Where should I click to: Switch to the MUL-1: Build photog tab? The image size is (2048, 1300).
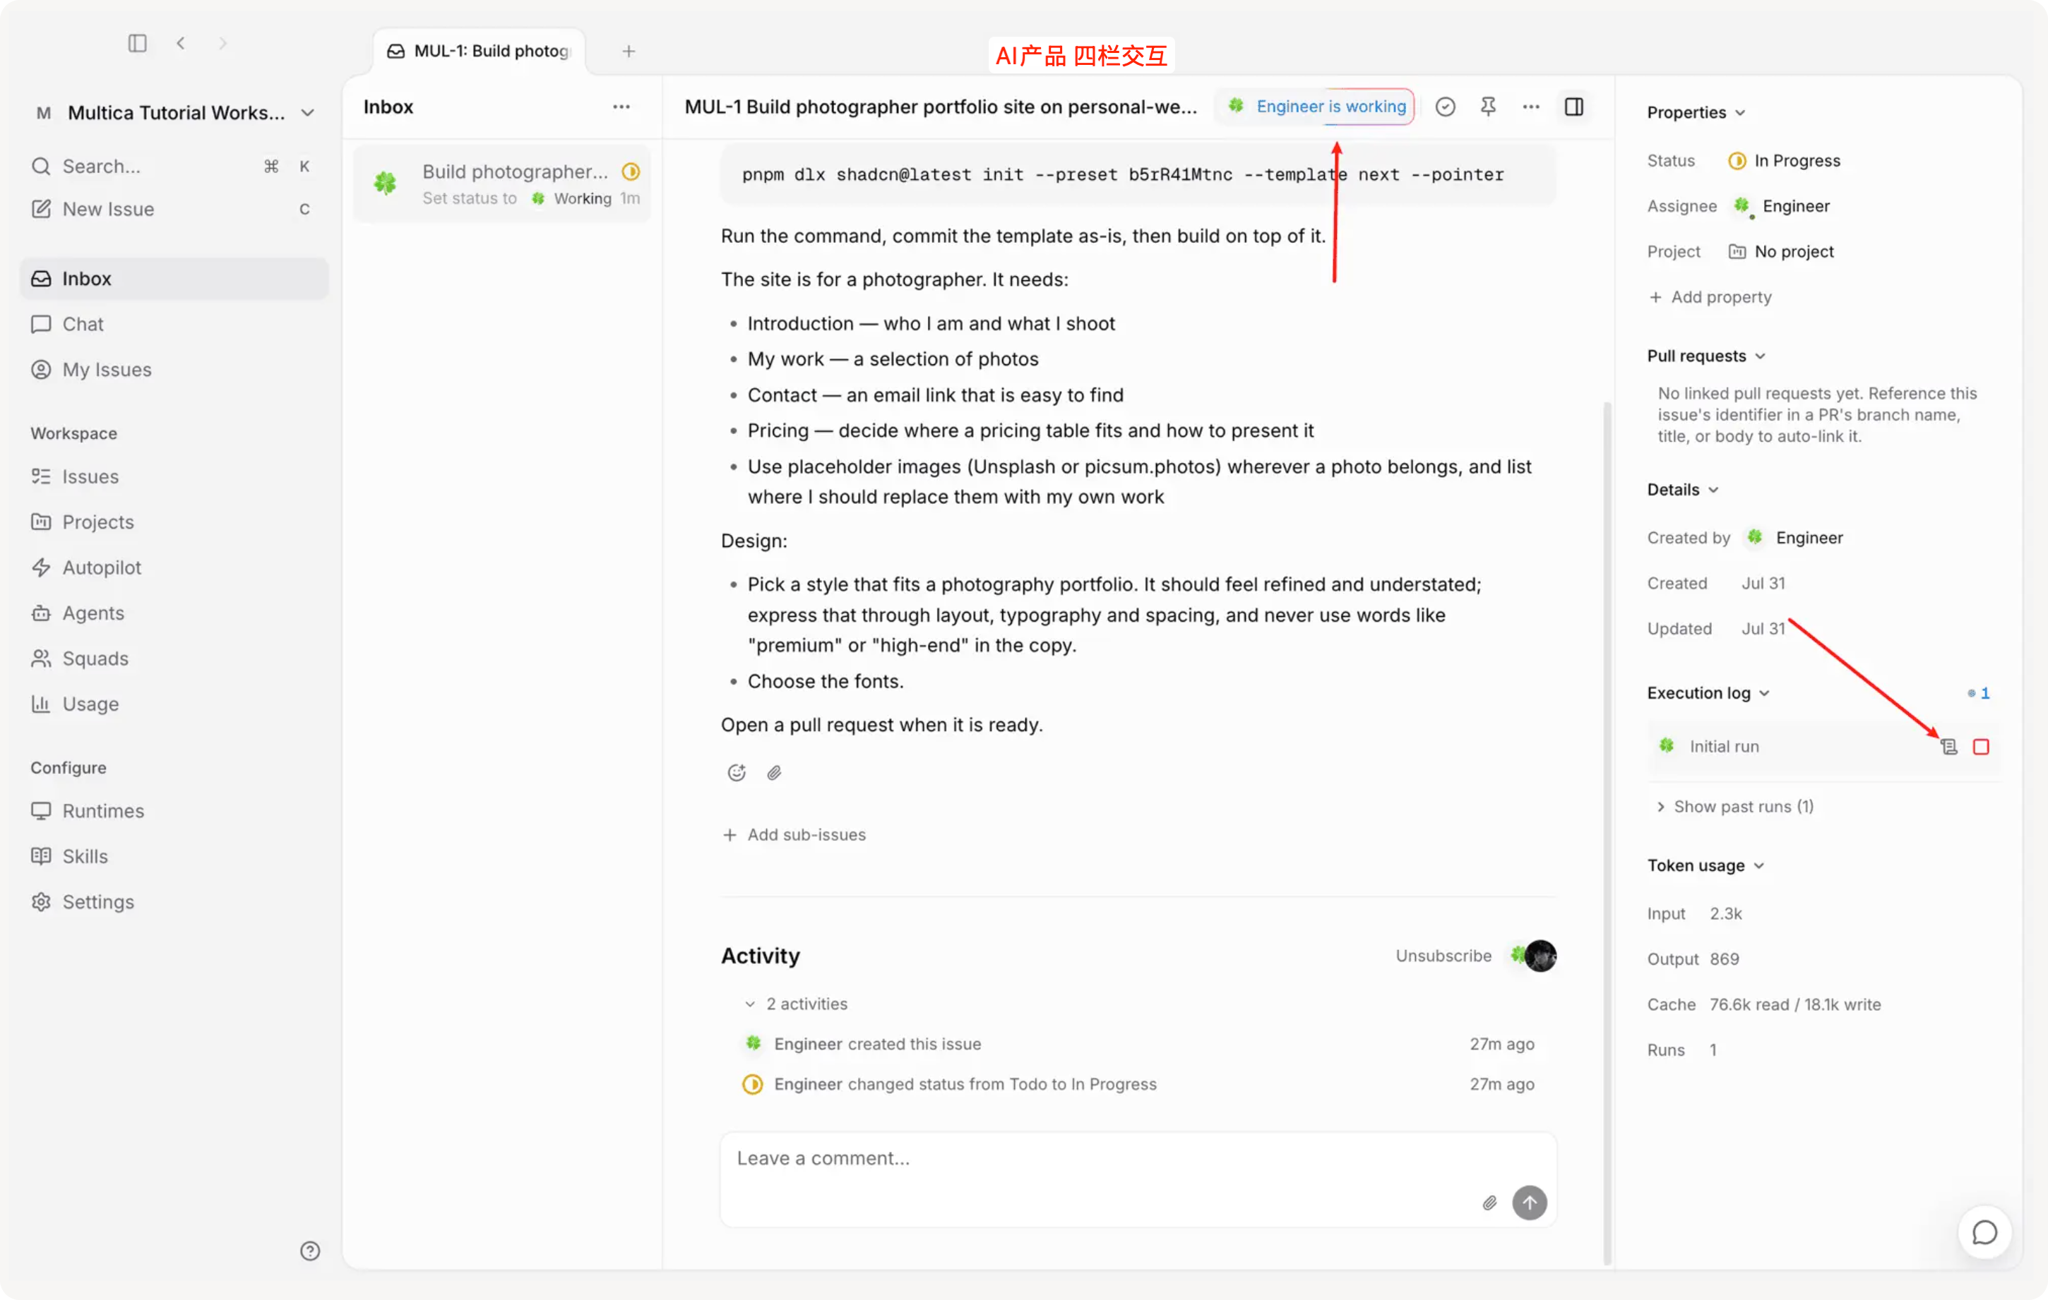coord(479,51)
